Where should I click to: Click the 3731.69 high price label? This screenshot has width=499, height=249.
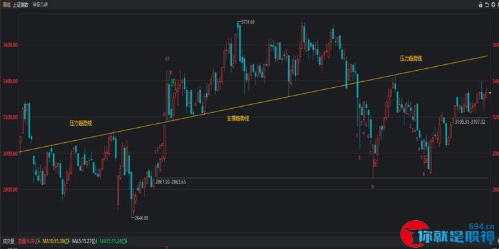(x=248, y=22)
